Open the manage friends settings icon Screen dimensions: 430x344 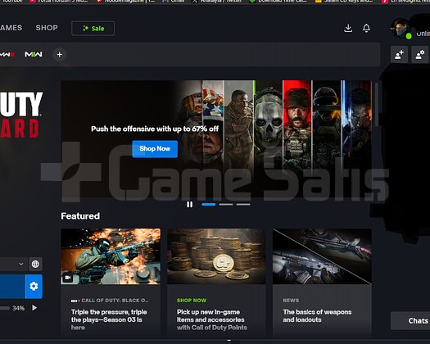tap(420, 55)
